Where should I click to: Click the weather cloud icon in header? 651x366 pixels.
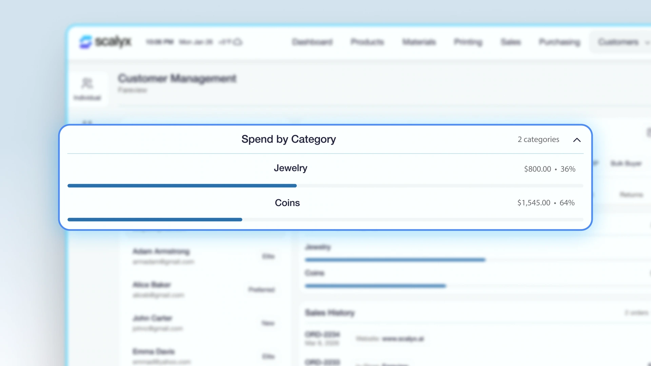238,42
